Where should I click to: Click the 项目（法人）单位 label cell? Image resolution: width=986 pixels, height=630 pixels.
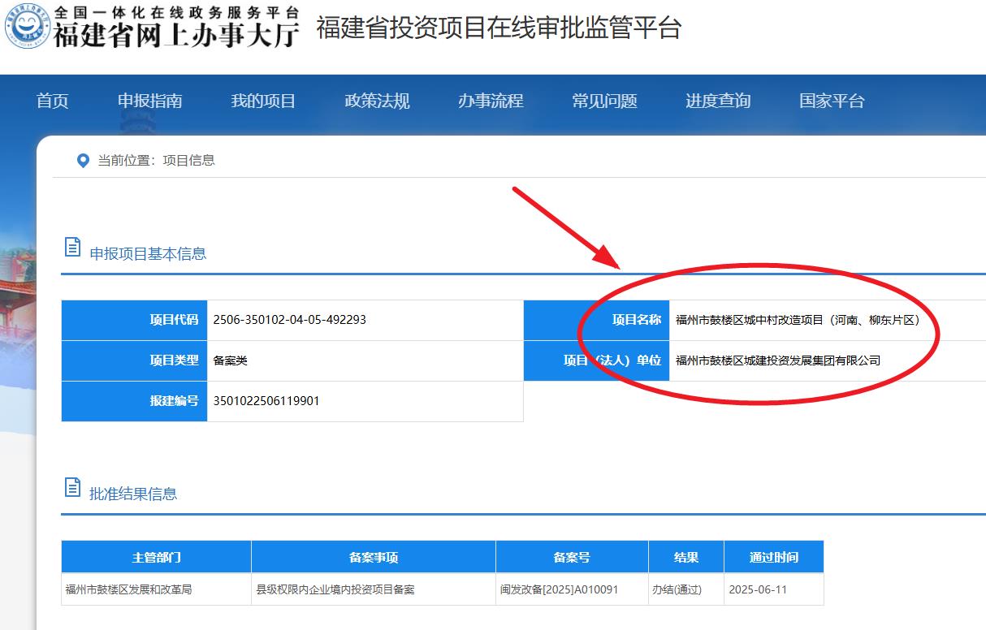(x=597, y=360)
